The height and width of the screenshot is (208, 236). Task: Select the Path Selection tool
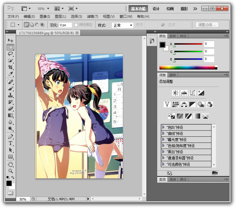(x=11, y=150)
